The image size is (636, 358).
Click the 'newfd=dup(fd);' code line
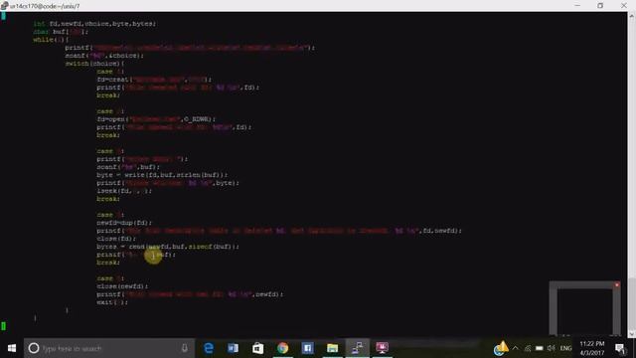(x=124, y=223)
